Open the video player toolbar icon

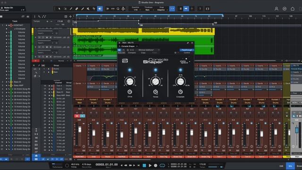(208, 8)
